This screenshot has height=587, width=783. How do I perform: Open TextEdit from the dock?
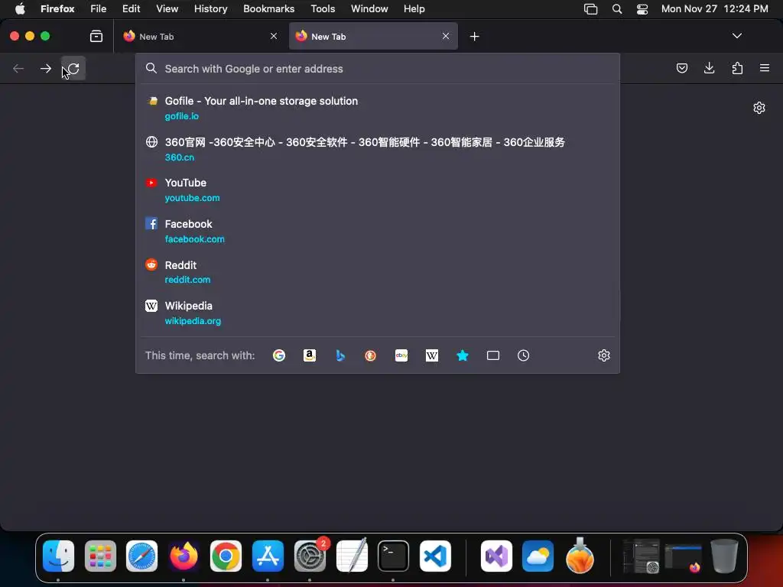(x=352, y=556)
